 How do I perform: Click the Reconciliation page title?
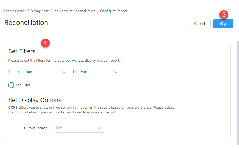(x=26, y=22)
